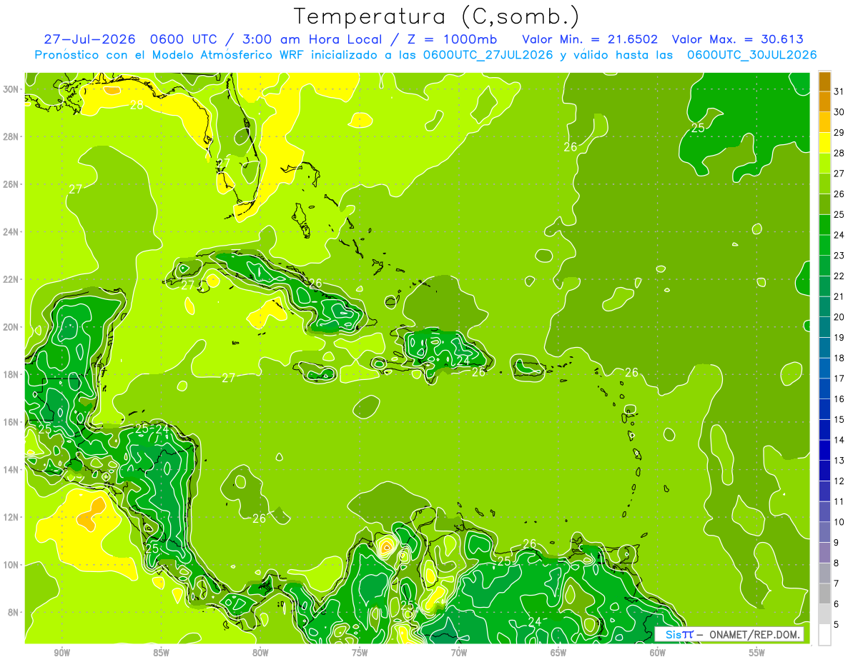
Task: Click the legend value '31'
Action: tap(839, 91)
